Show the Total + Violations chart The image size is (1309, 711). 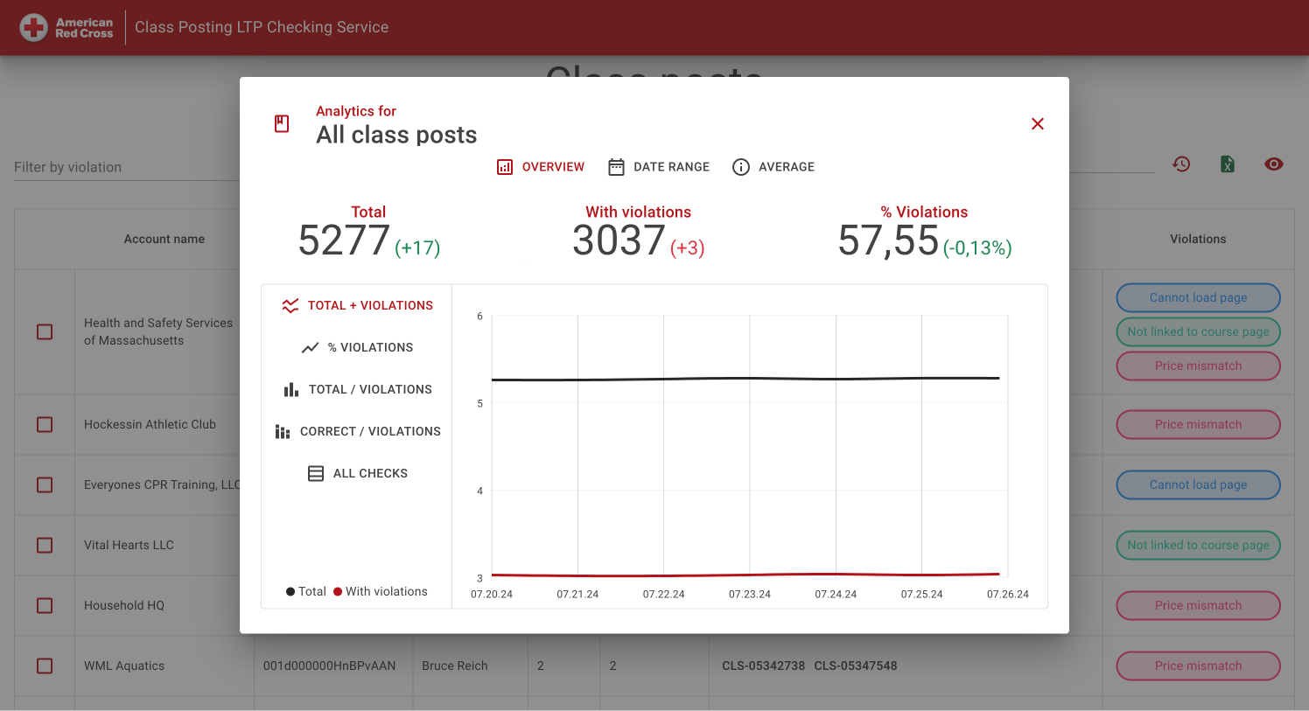click(357, 305)
